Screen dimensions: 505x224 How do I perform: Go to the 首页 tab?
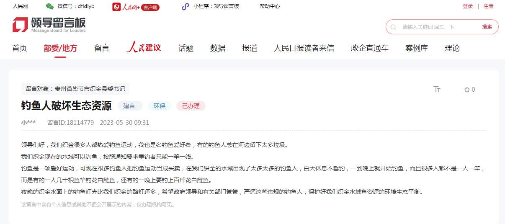coord(19,48)
